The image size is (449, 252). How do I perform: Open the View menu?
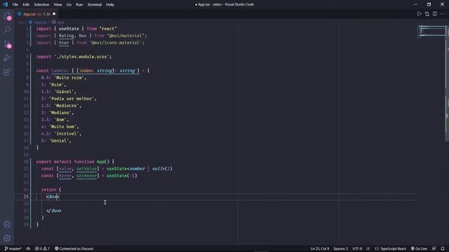click(x=58, y=5)
